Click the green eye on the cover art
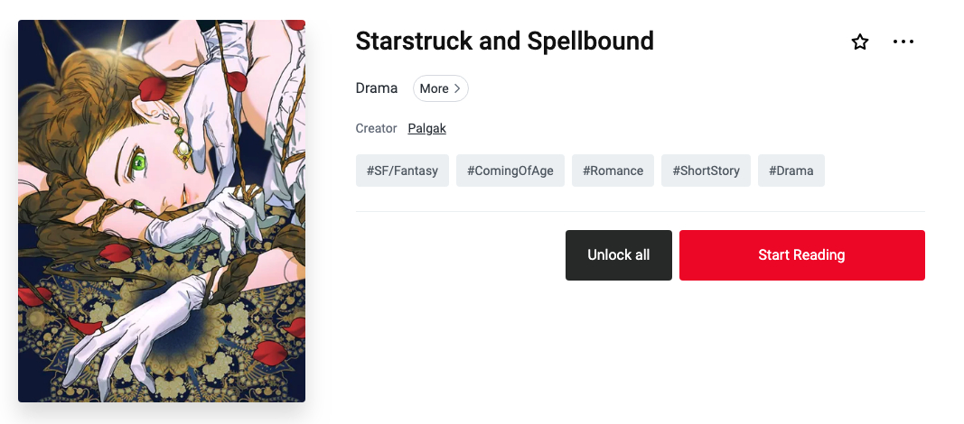This screenshot has height=424, width=964. tap(138, 163)
